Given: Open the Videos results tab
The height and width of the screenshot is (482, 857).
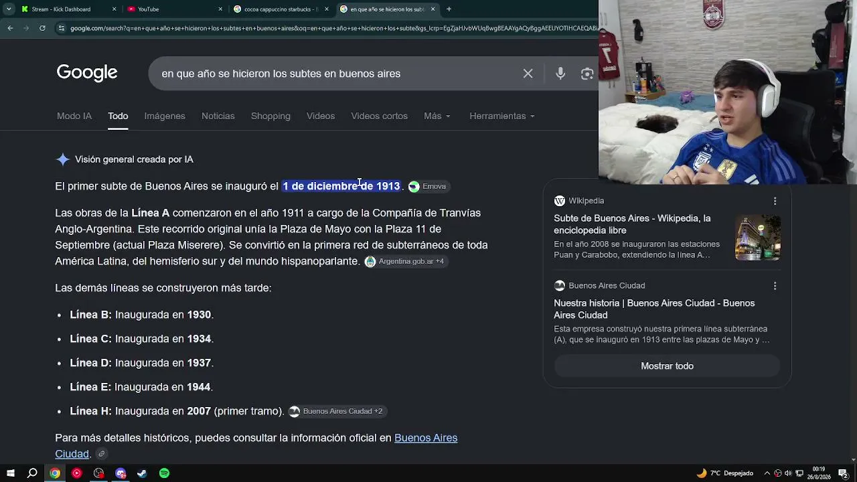Looking at the screenshot, I should (x=321, y=116).
